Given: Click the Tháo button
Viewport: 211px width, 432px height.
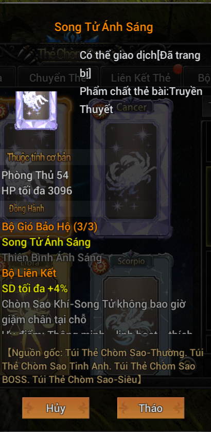Looking at the screenshot, I should point(151,408).
